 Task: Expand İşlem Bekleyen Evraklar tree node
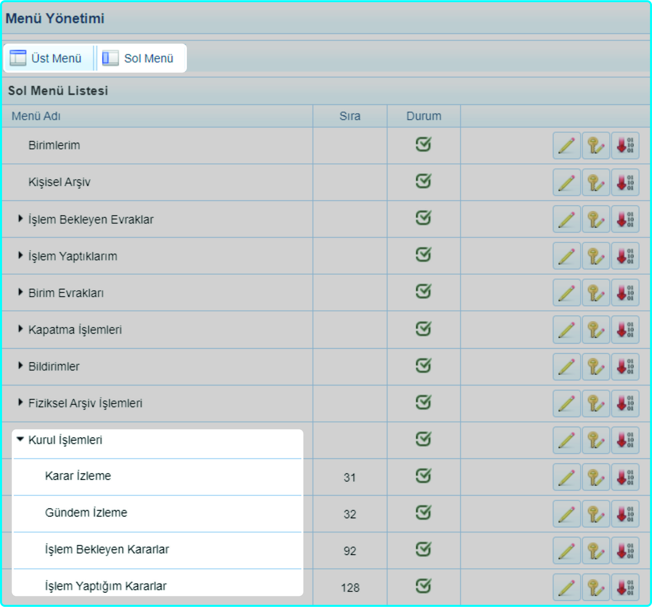pos(21,219)
